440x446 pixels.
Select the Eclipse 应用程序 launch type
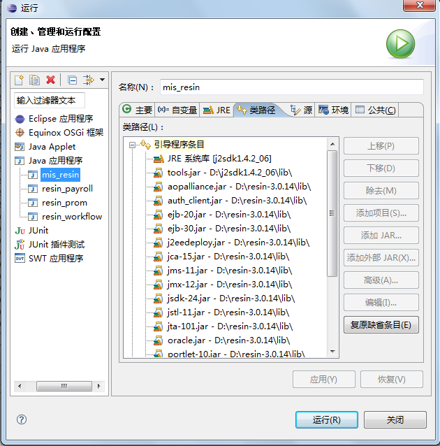coord(60,119)
